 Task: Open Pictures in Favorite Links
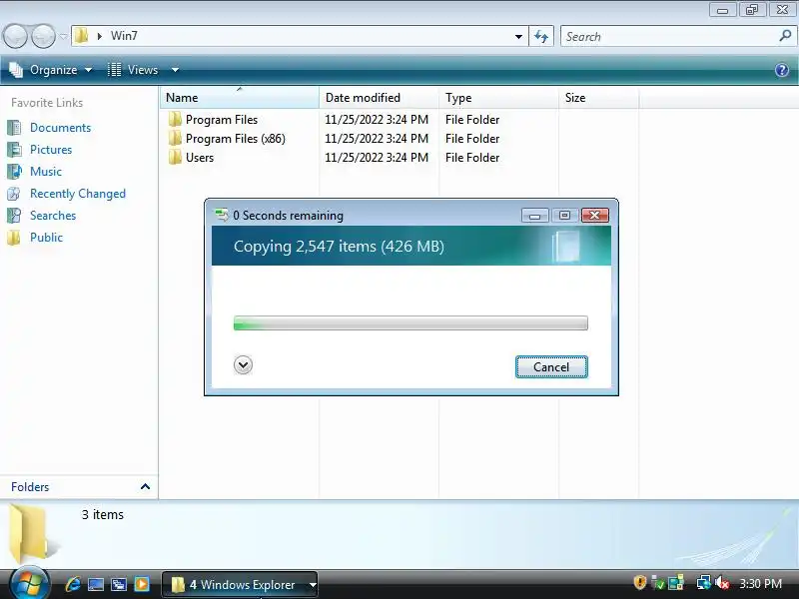(51, 149)
